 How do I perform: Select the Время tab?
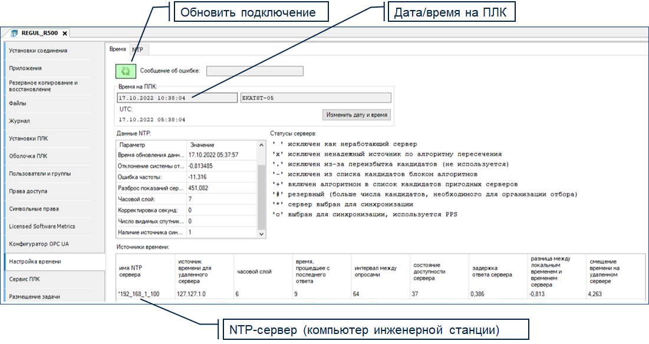coord(117,50)
